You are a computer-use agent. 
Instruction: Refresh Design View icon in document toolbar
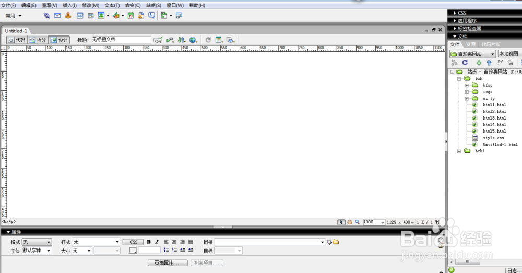tap(208, 40)
